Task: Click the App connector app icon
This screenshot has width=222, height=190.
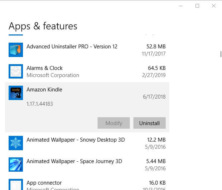Action: click(16, 185)
